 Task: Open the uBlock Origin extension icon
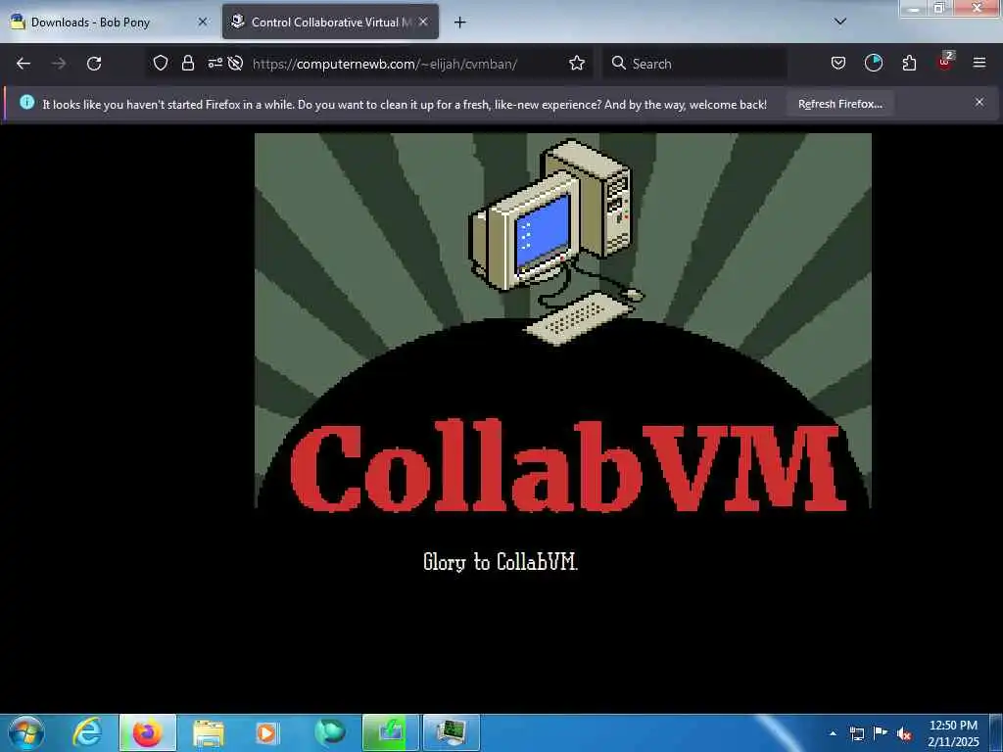pos(945,62)
